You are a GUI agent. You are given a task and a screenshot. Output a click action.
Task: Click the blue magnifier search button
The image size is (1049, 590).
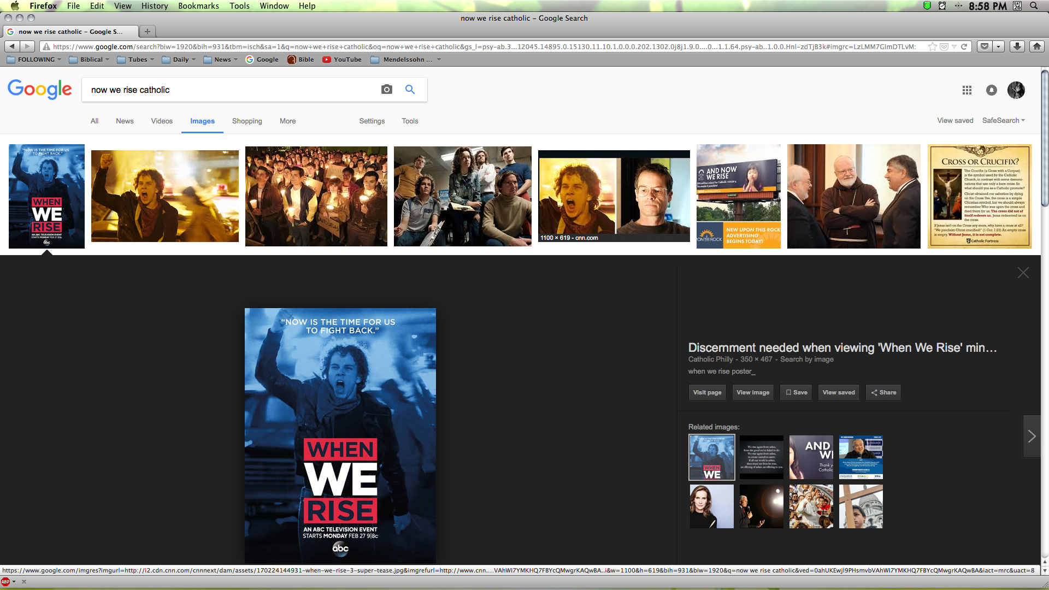tap(410, 90)
